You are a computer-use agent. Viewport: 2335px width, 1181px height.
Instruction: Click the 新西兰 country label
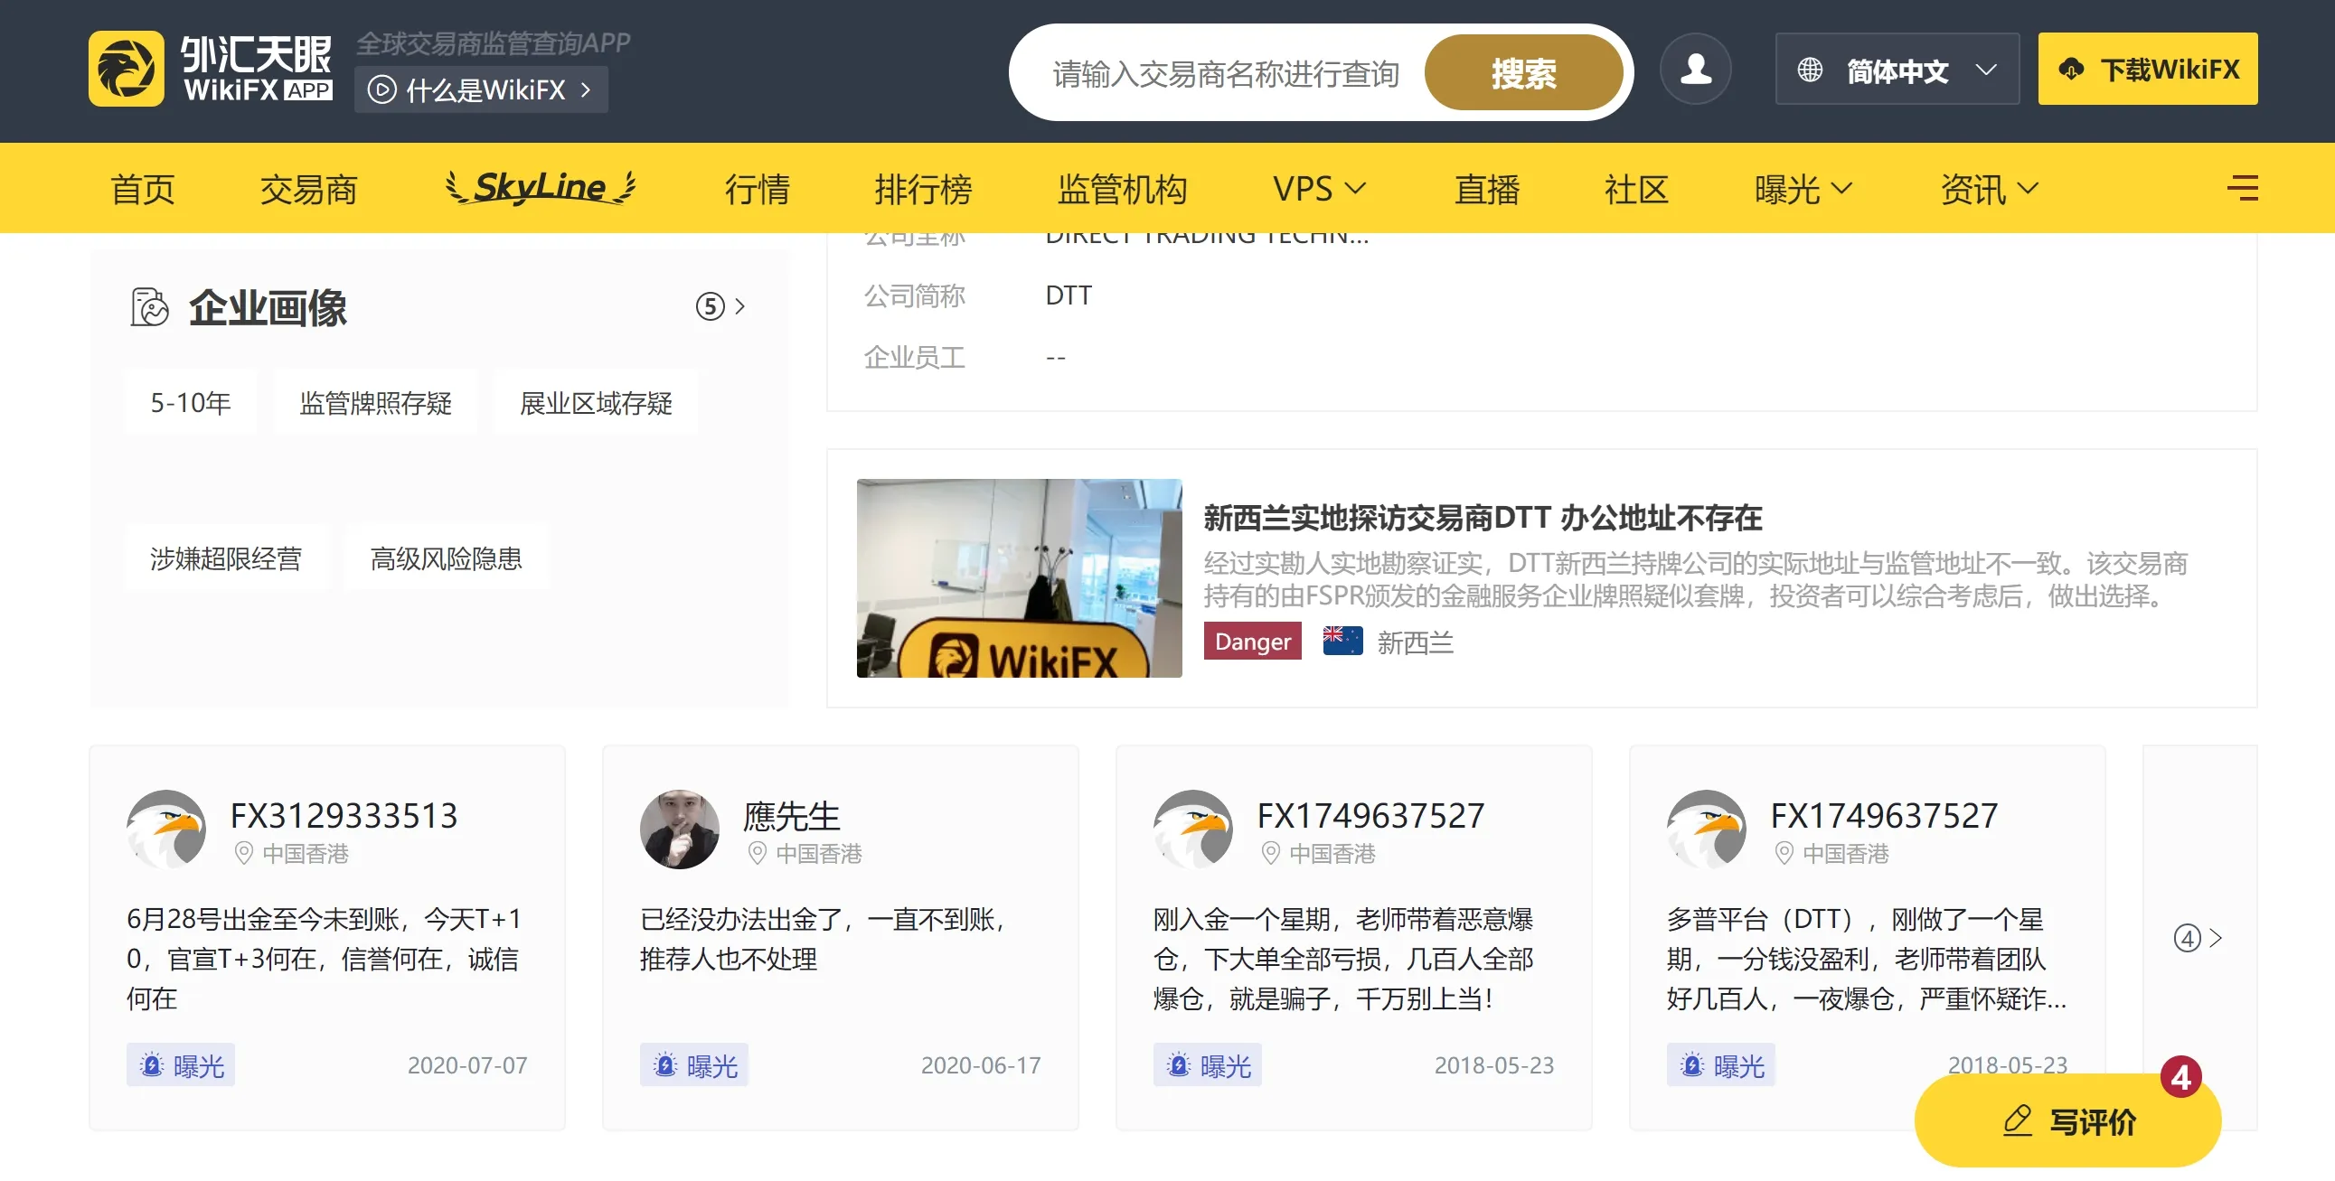tap(1415, 642)
